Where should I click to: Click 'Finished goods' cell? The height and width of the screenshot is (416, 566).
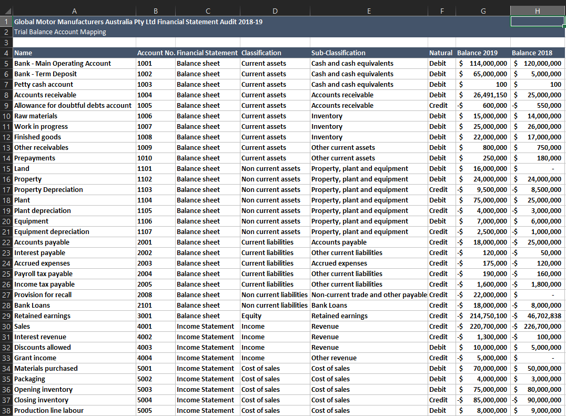(74, 137)
